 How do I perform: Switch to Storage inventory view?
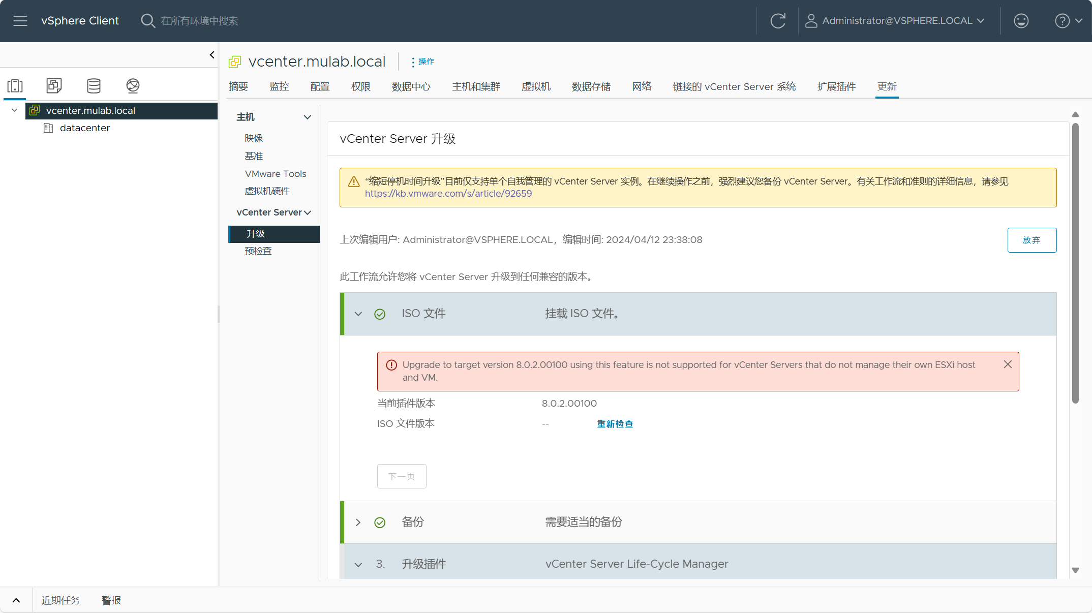94,85
